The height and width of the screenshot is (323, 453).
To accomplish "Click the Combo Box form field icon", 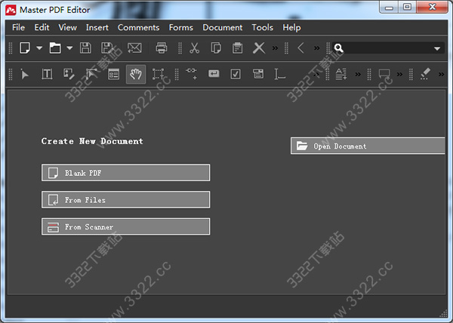I will pyautogui.click(x=258, y=74).
